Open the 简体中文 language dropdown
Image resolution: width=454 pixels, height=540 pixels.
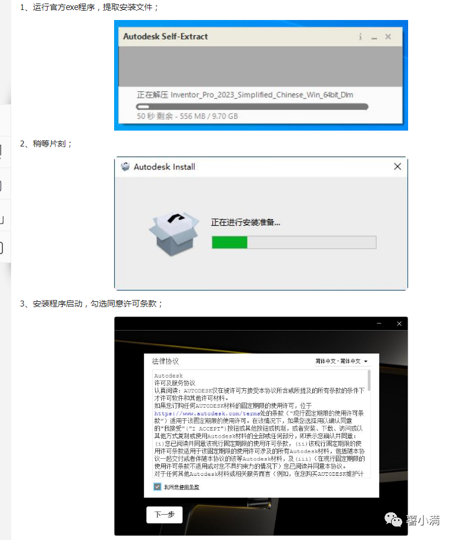click(x=342, y=361)
